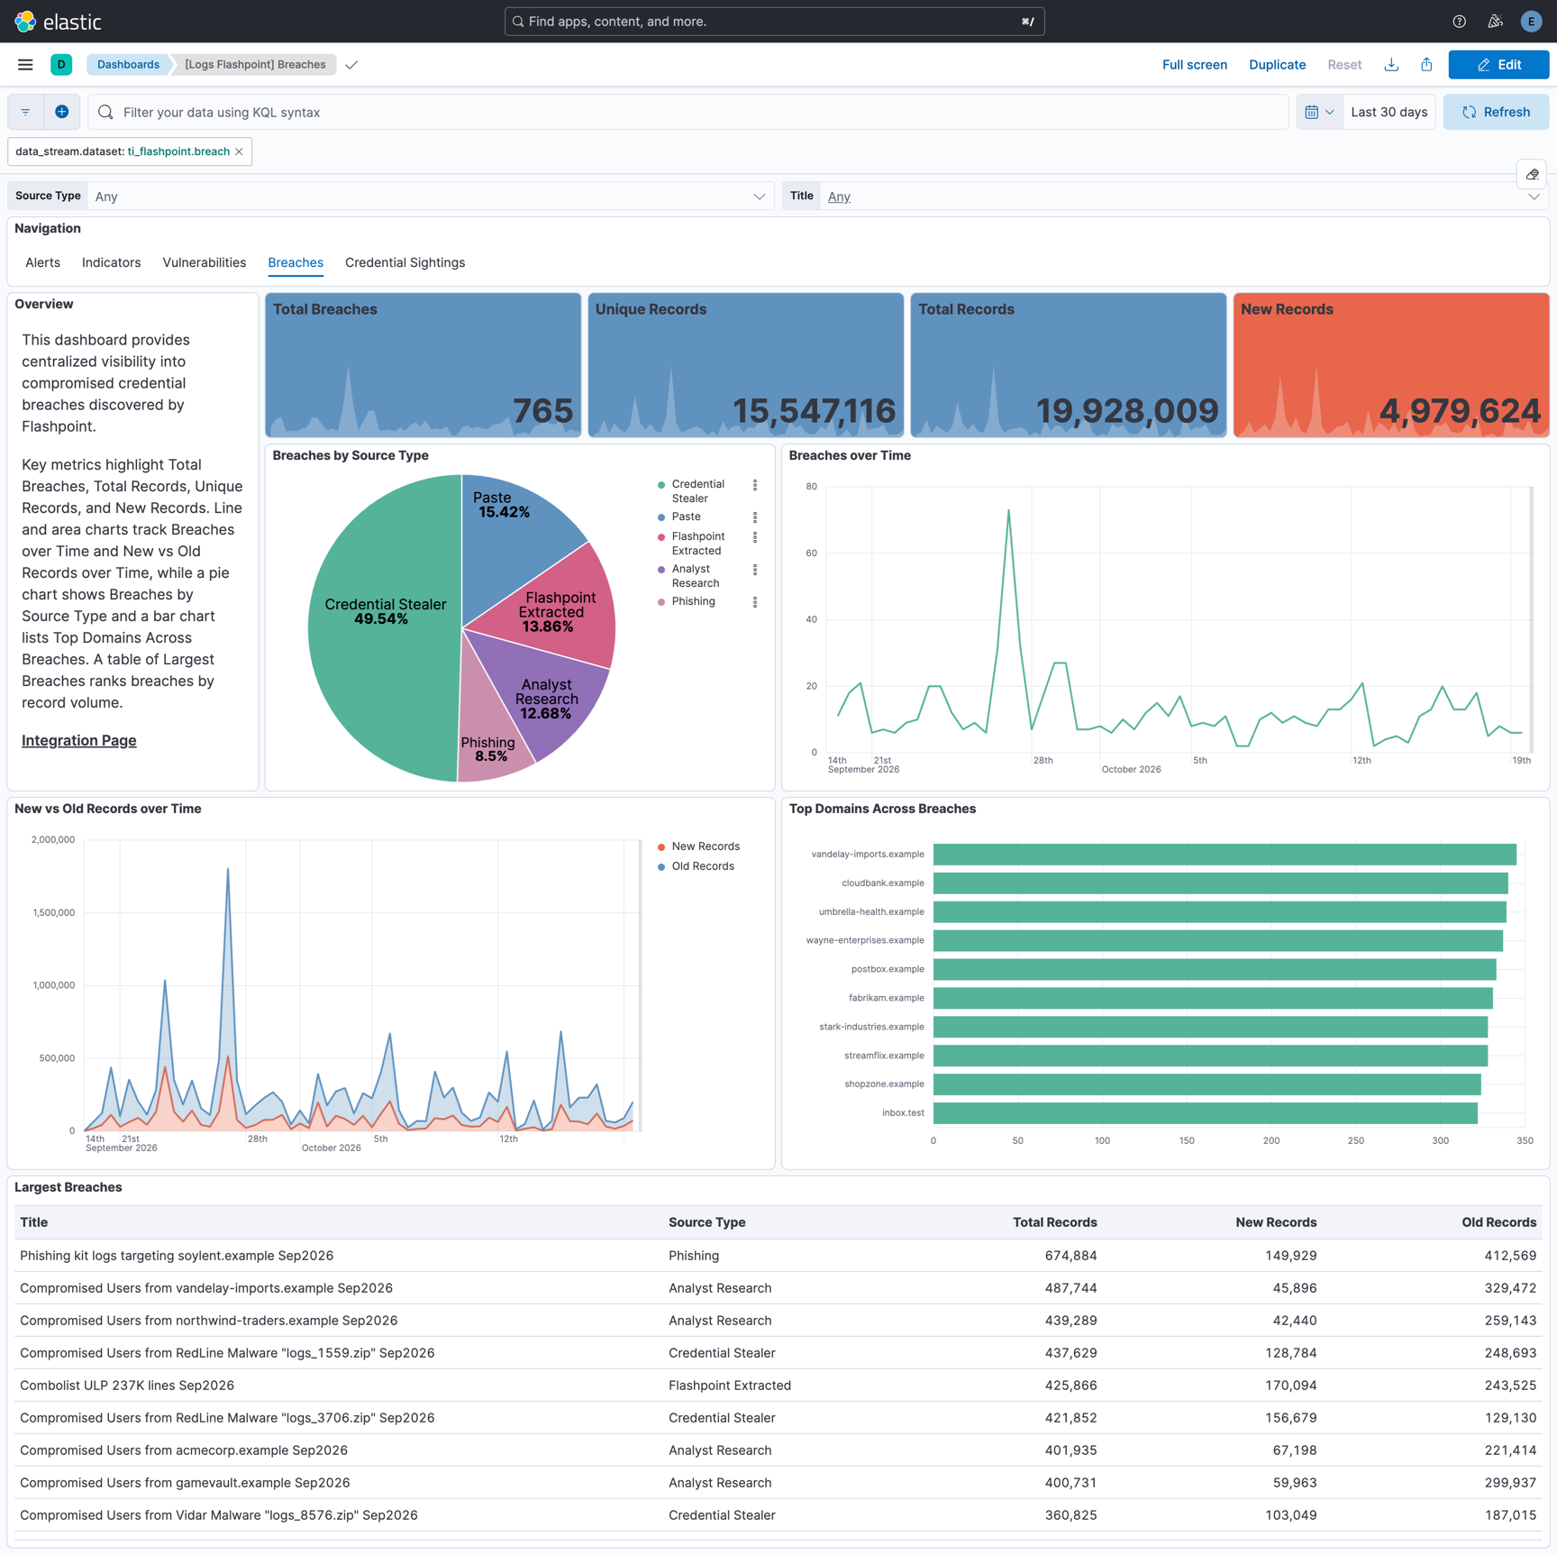The height and width of the screenshot is (1555, 1557).
Task: Click the green D space avatar
Action: pyautogui.click(x=61, y=65)
